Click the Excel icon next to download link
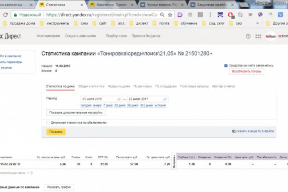 (234, 131)
